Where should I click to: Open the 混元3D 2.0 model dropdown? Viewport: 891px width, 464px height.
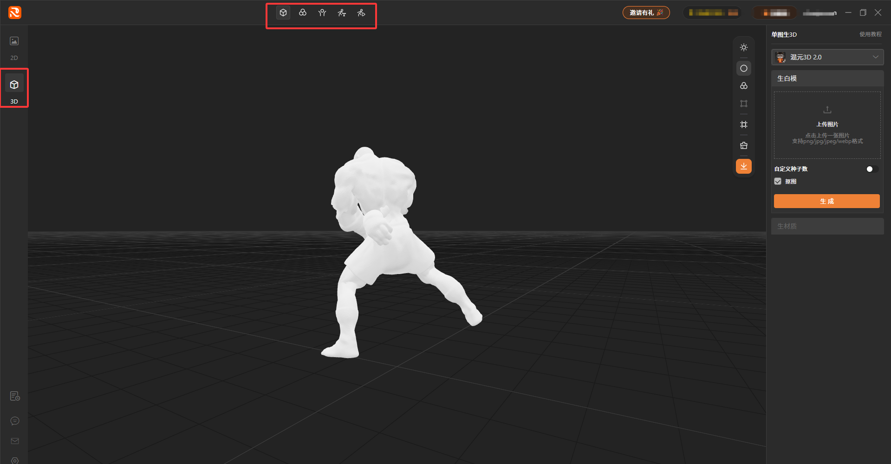827,57
